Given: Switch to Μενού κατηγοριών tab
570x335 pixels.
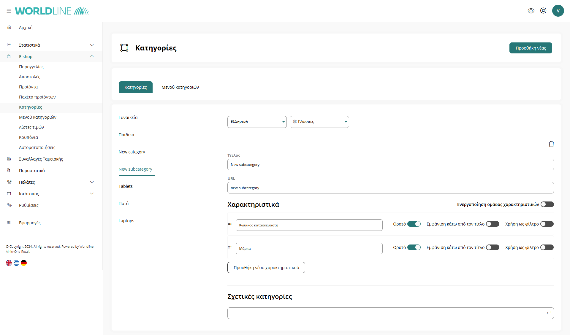Looking at the screenshot, I should click(180, 87).
